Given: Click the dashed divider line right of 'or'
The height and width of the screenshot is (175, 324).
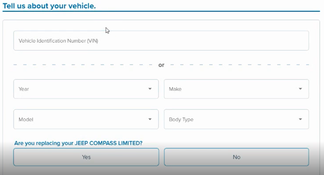Looking at the screenshot, I should point(239,65).
